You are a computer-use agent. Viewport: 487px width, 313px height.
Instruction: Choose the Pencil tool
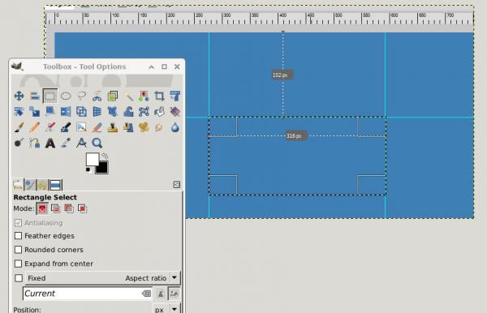34,127
